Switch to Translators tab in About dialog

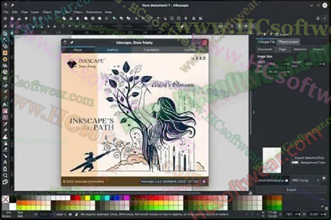coord(151,50)
